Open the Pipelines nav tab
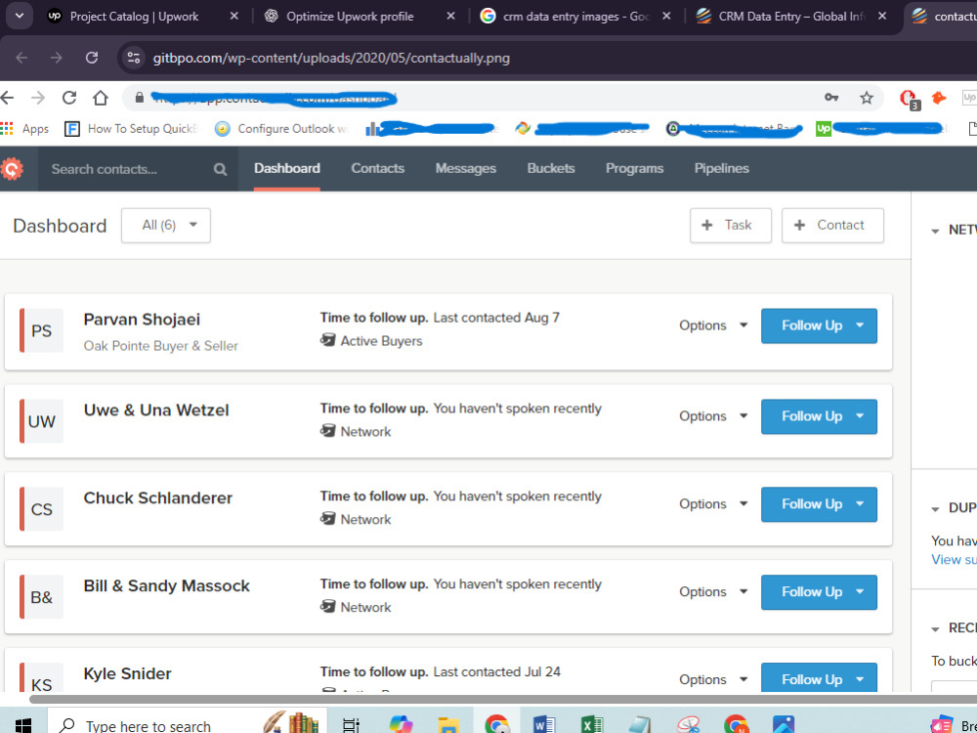This screenshot has width=977, height=733. point(722,168)
